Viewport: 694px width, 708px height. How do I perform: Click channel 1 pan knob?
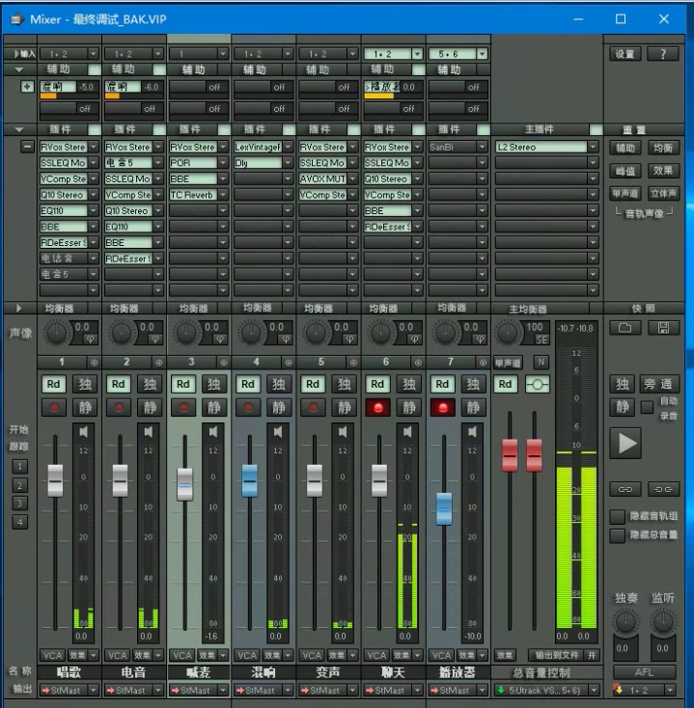coord(57,333)
